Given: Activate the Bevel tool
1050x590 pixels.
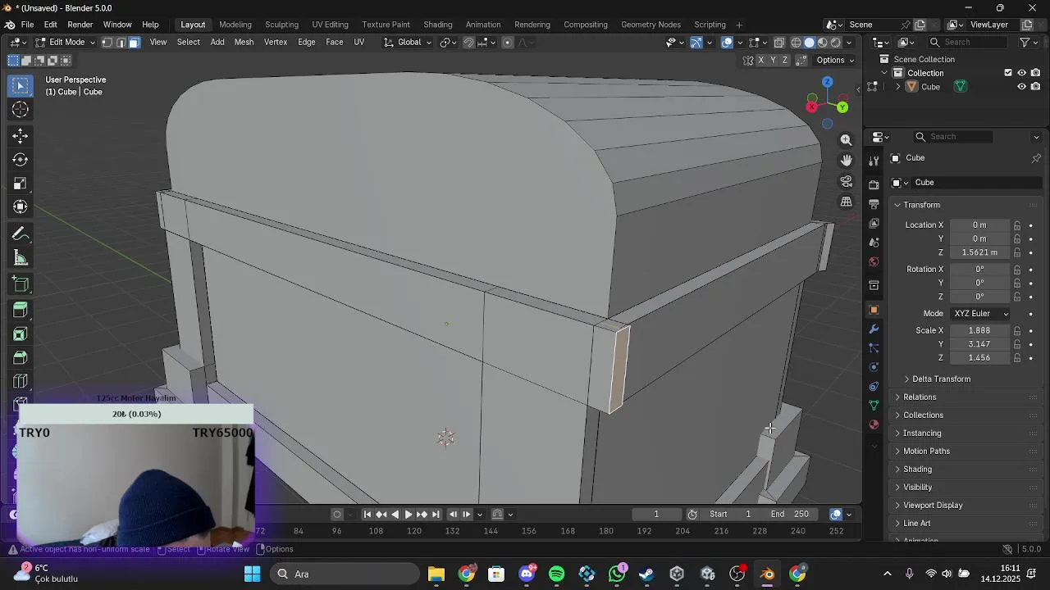Looking at the screenshot, I should pos(21,358).
